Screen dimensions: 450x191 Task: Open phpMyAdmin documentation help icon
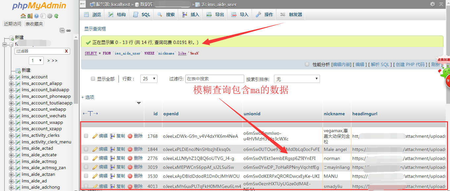(36, 16)
